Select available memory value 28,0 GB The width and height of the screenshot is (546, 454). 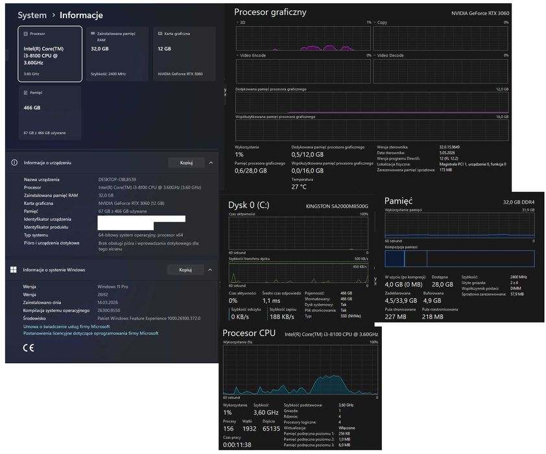point(443,285)
